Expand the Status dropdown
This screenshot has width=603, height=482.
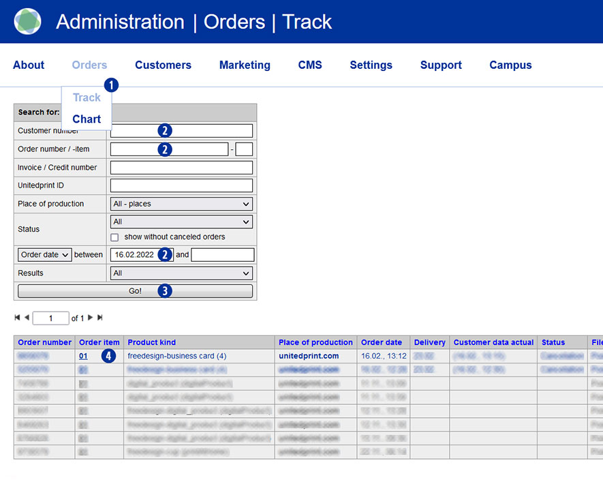(181, 222)
